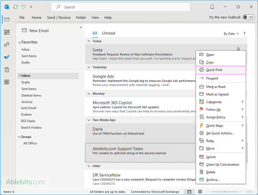Open the More Apps grid icon
This screenshot has width=258, height=195.
pyautogui.click(x=7, y=82)
